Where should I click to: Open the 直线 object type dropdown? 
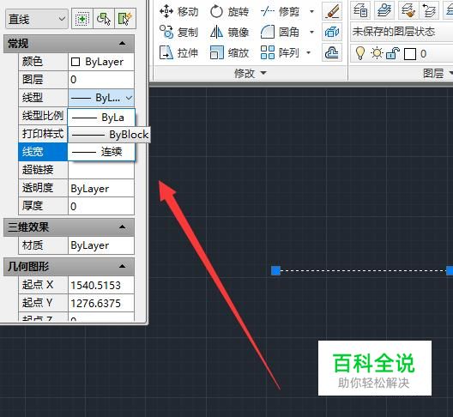[37, 19]
